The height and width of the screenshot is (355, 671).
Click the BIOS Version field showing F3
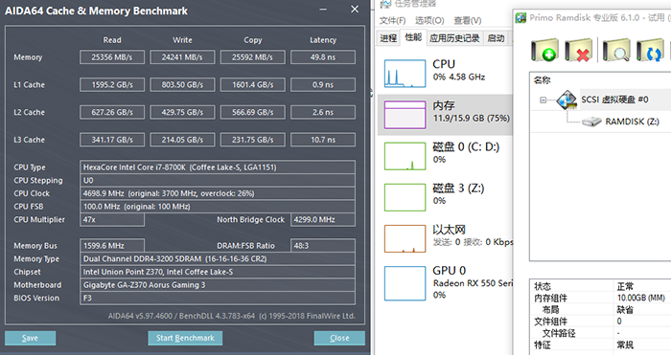pyautogui.click(x=218, y=298)
